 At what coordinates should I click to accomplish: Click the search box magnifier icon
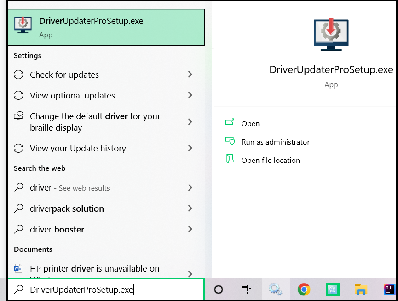[18, 289]
